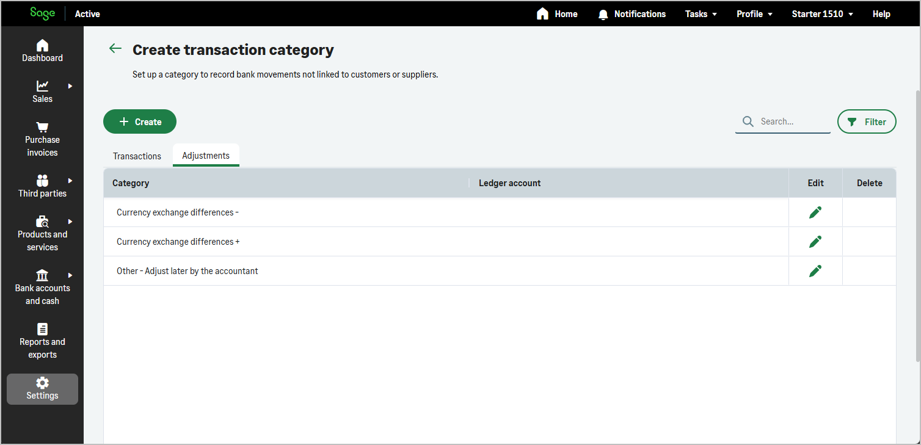This screenshot has height=445, width=921.
Task: Click the Create button
Action: click(x=140, y=121)
